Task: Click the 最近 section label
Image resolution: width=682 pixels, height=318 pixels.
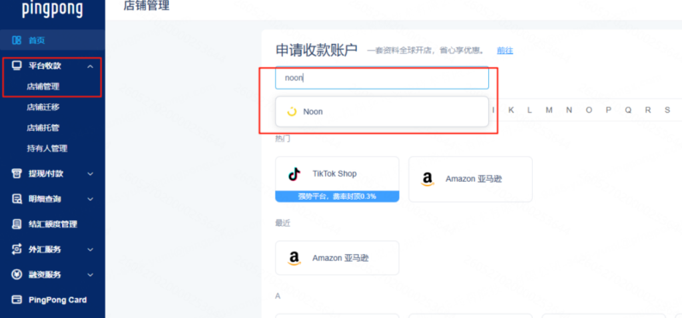Action: [282, 224]
